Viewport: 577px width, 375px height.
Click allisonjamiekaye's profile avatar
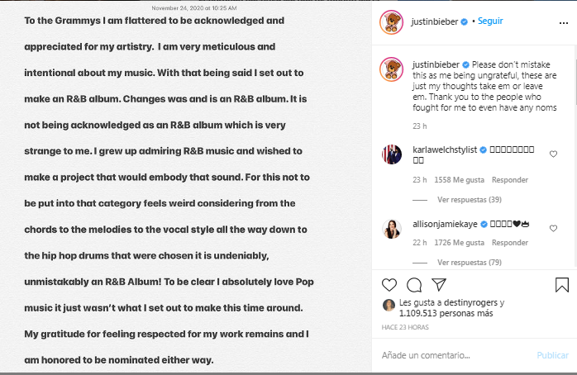pyautogui.click(x=391, y=229)
